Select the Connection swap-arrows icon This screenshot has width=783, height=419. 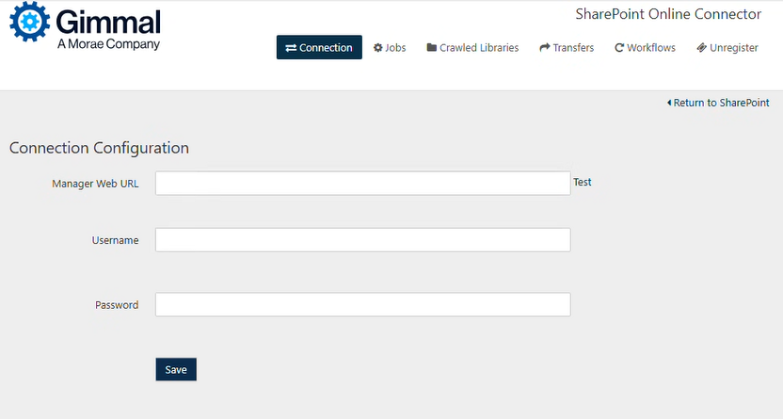(x=291, y=48)
